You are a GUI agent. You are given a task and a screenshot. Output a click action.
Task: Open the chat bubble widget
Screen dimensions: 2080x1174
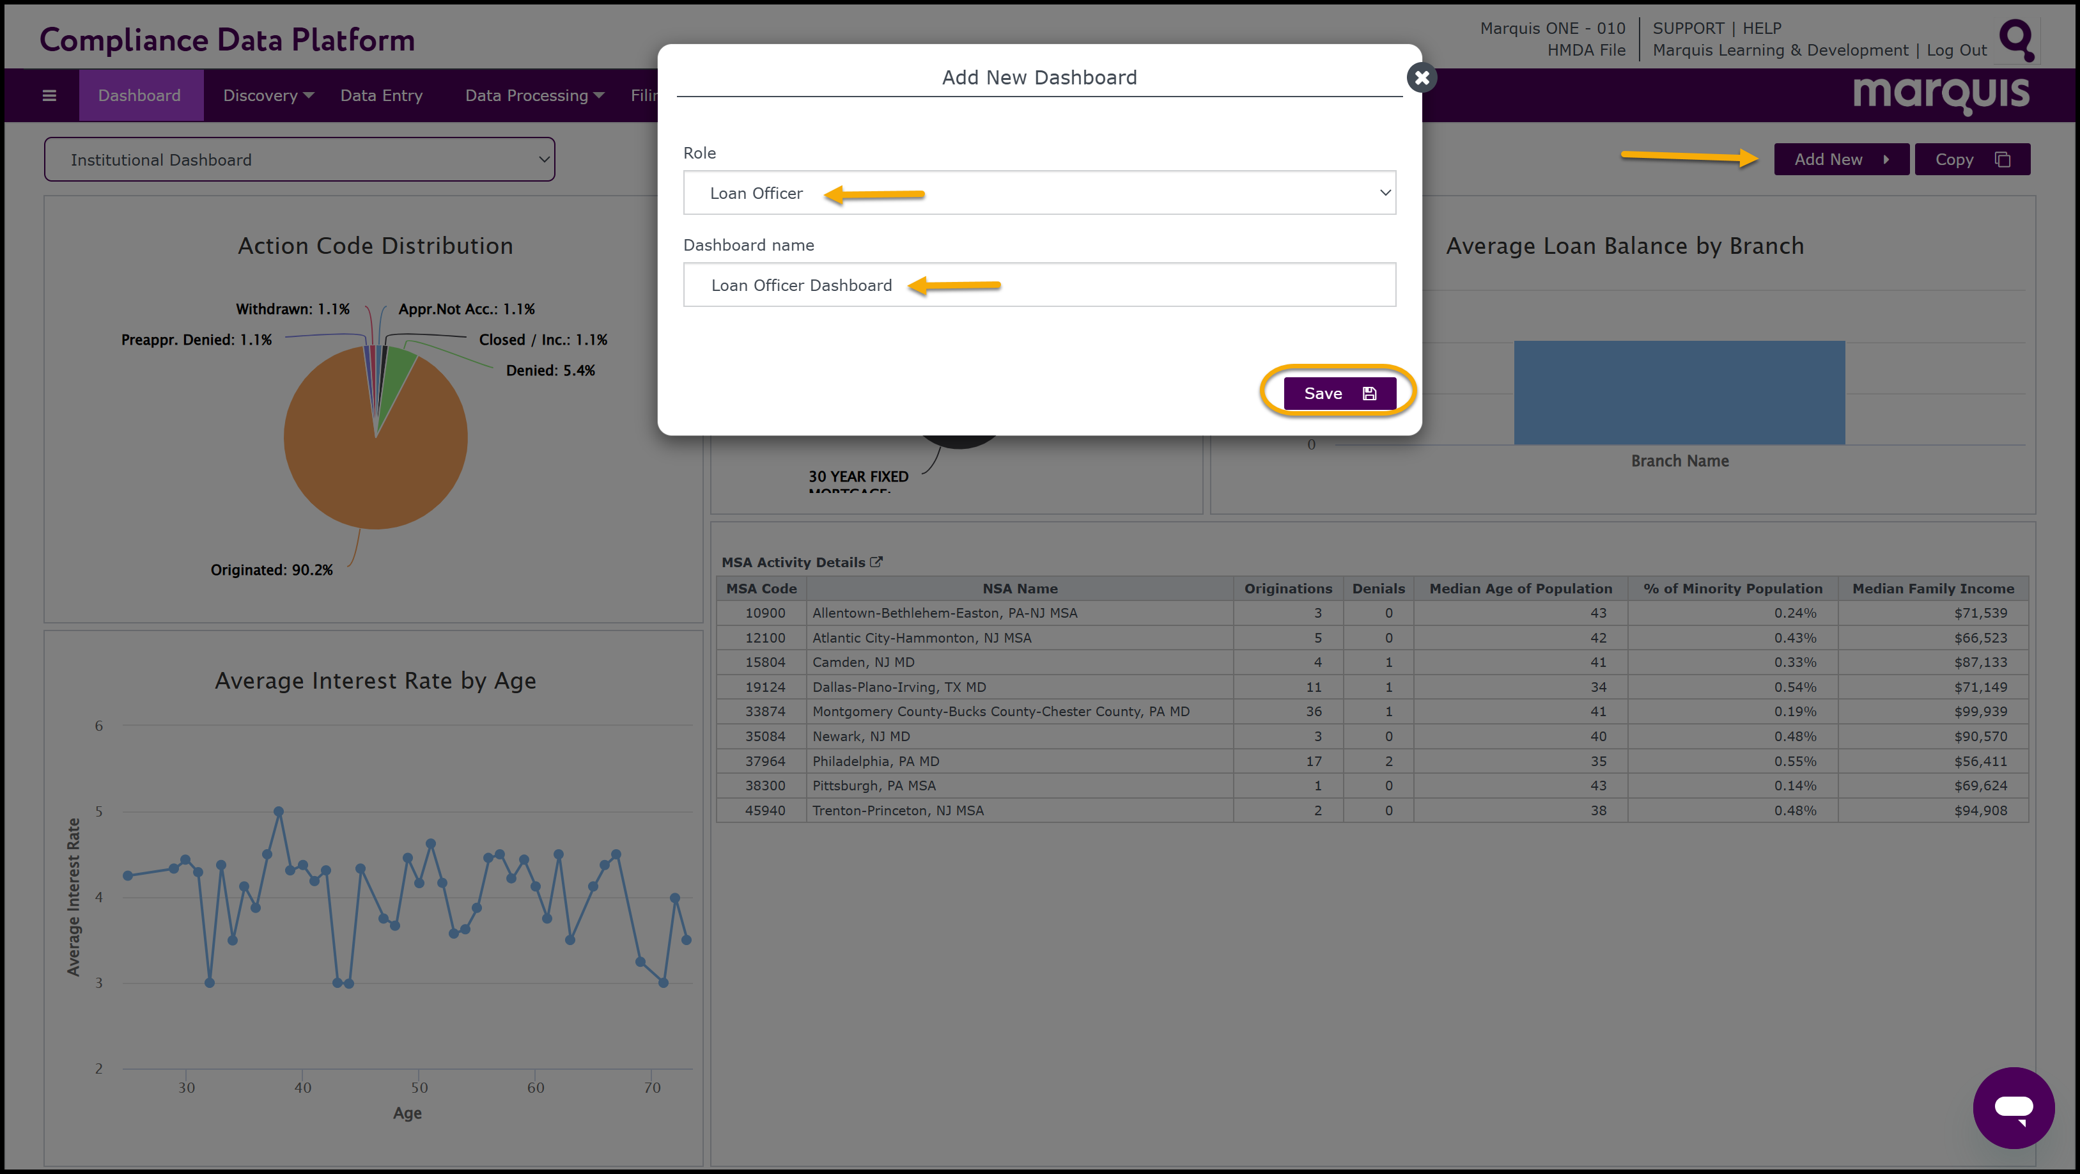pyautogui.click(x=2013, y=1107)
